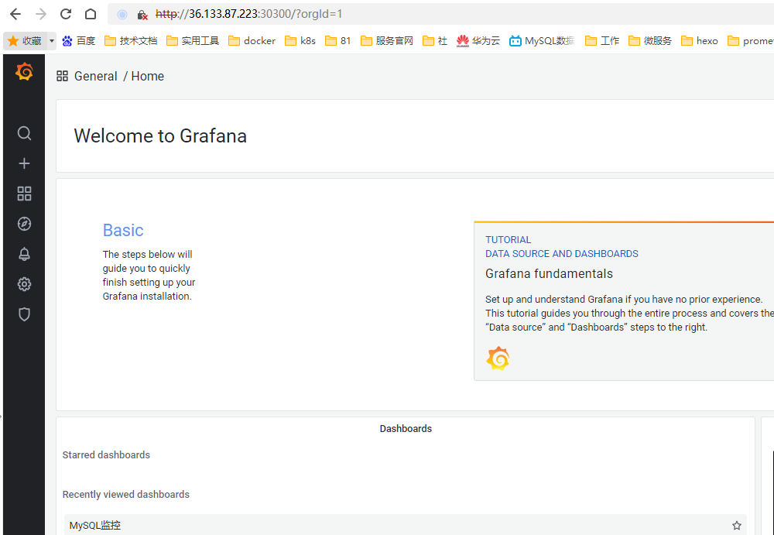Viewport: 774px width, 535px height.
Task: Click the Grafana logo in the tutorial card
Action: [x=498, y=358]
